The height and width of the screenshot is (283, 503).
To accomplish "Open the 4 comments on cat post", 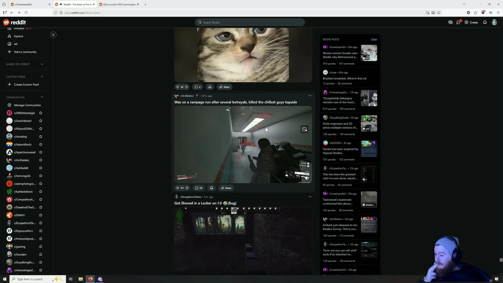I will (x=198, y=87).
